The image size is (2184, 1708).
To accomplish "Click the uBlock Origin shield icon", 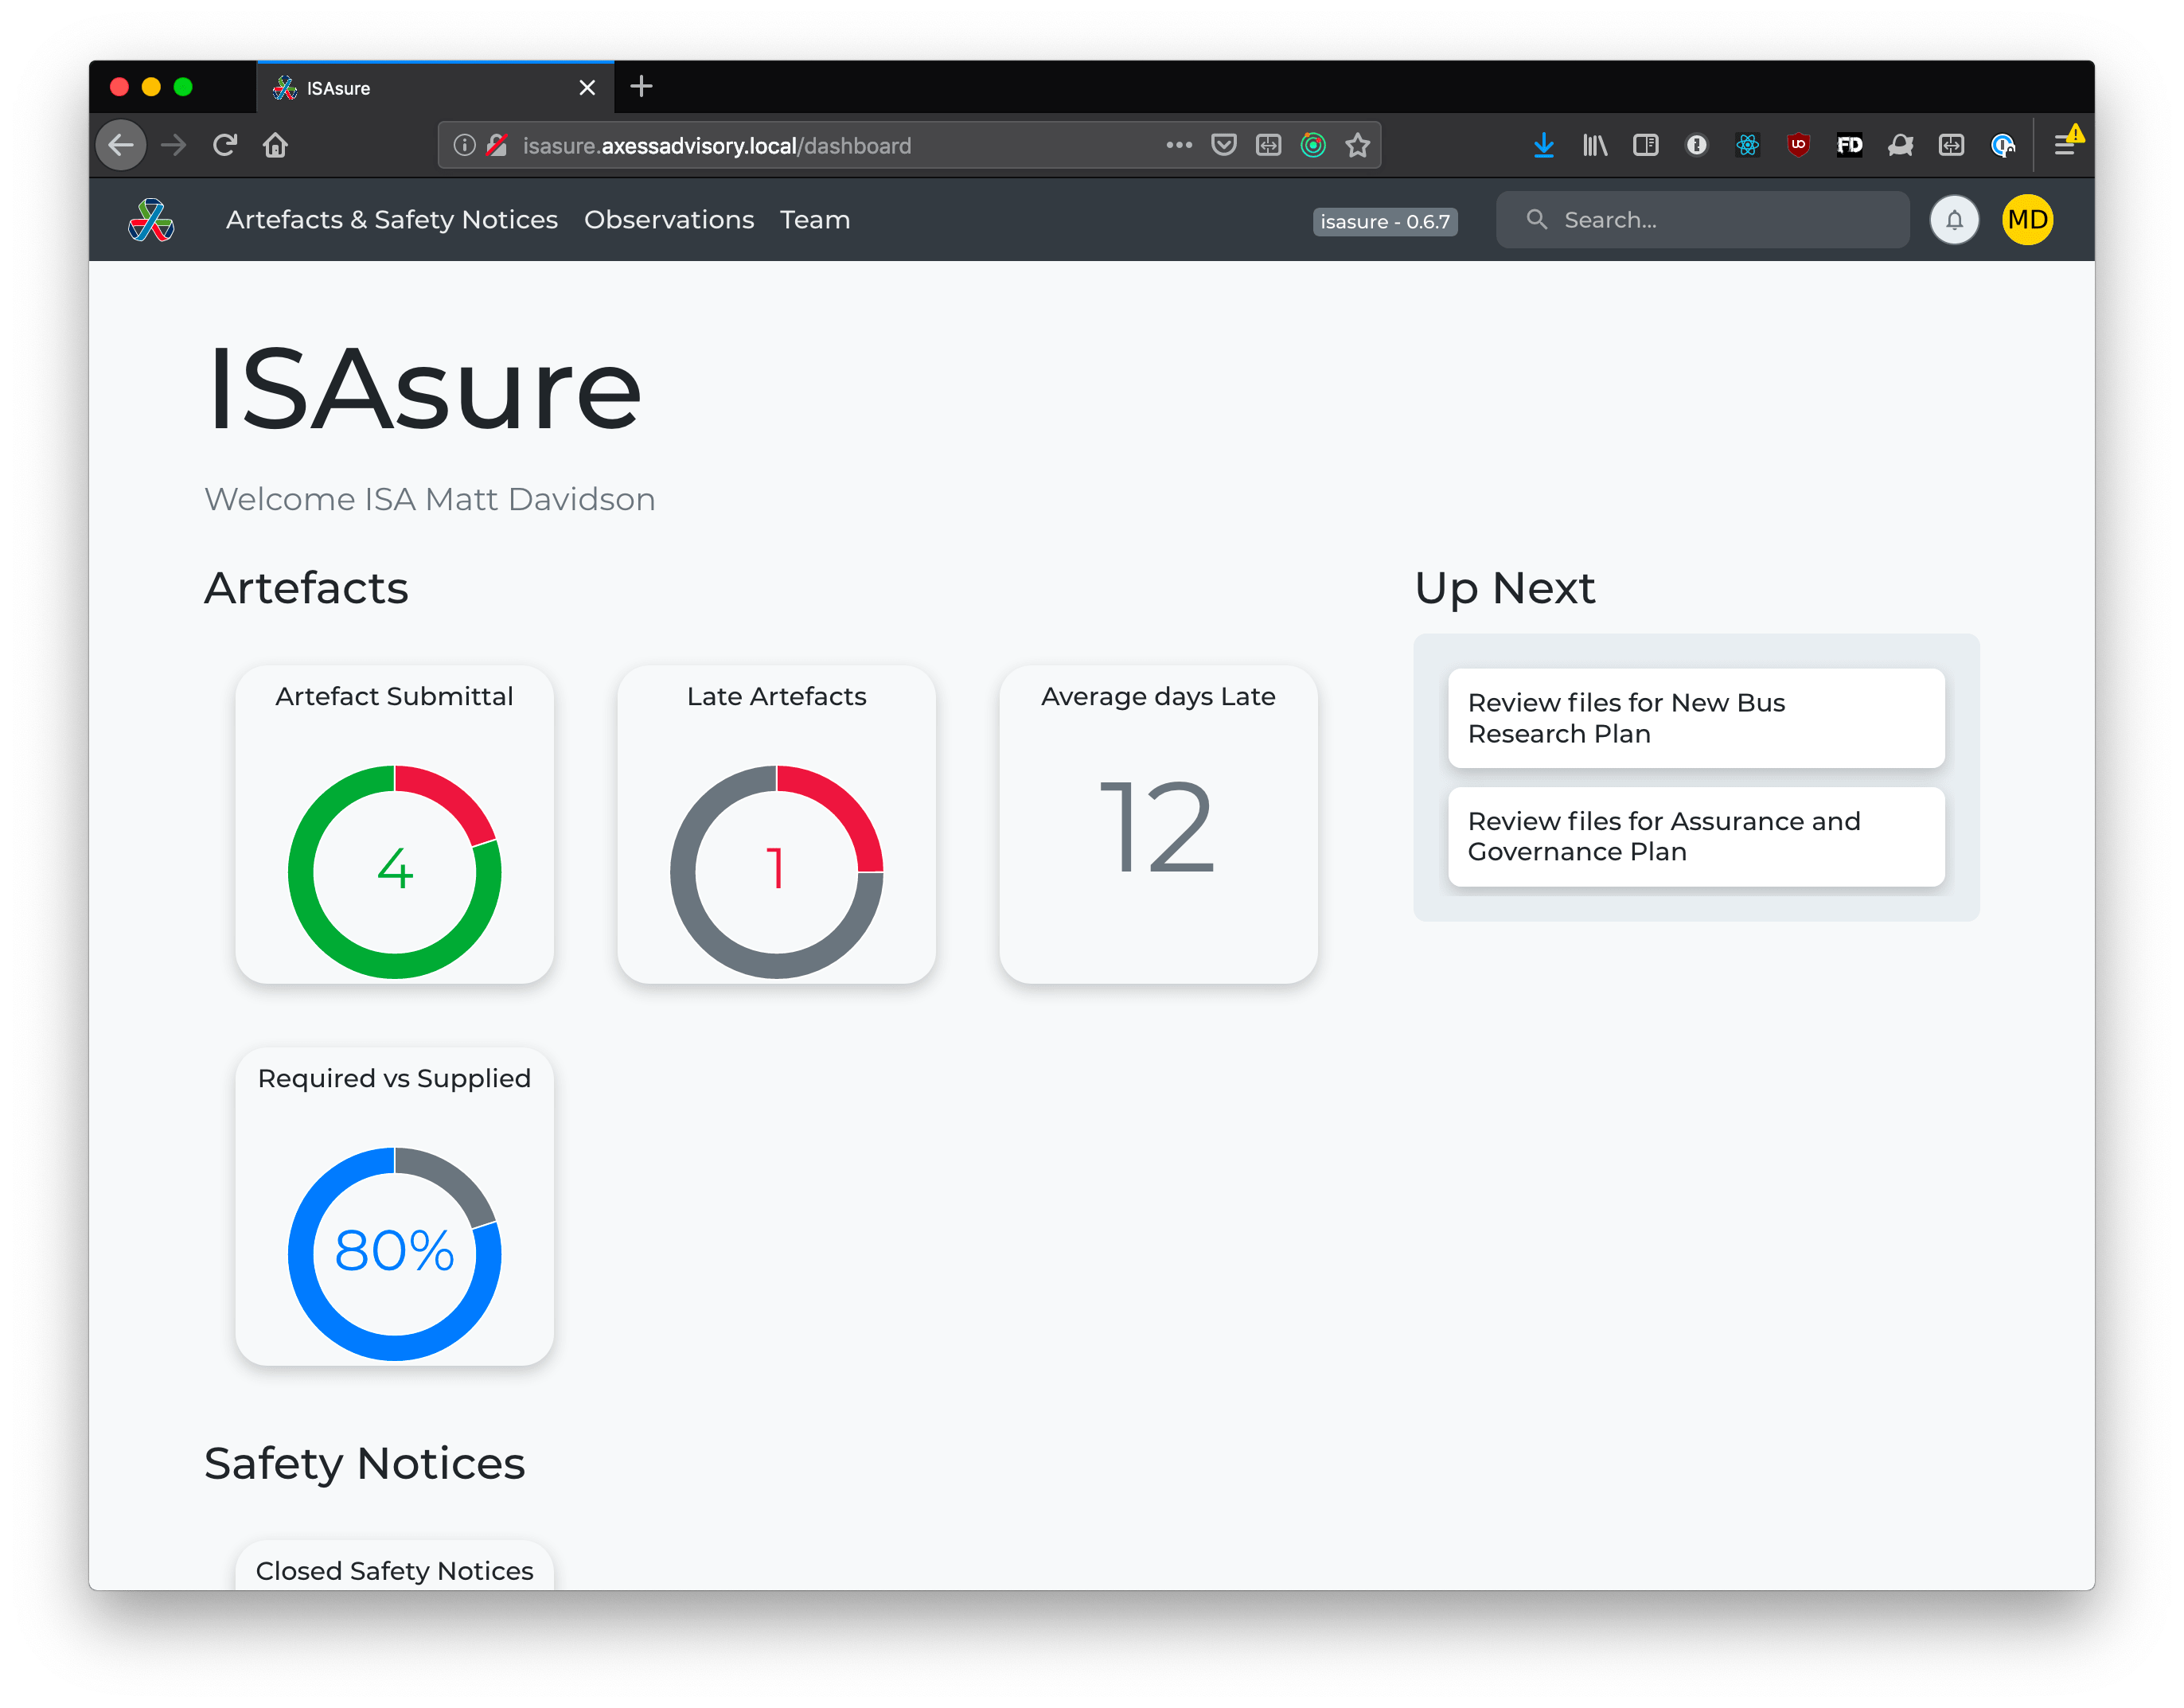I will 1798,146.
